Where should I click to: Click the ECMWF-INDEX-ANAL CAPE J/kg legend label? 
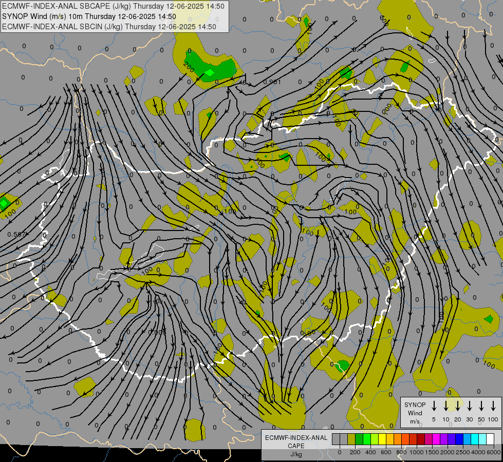pos(296,446)
